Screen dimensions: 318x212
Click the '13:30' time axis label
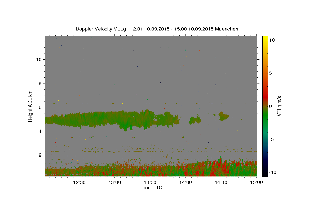click(x=150, y=182)
